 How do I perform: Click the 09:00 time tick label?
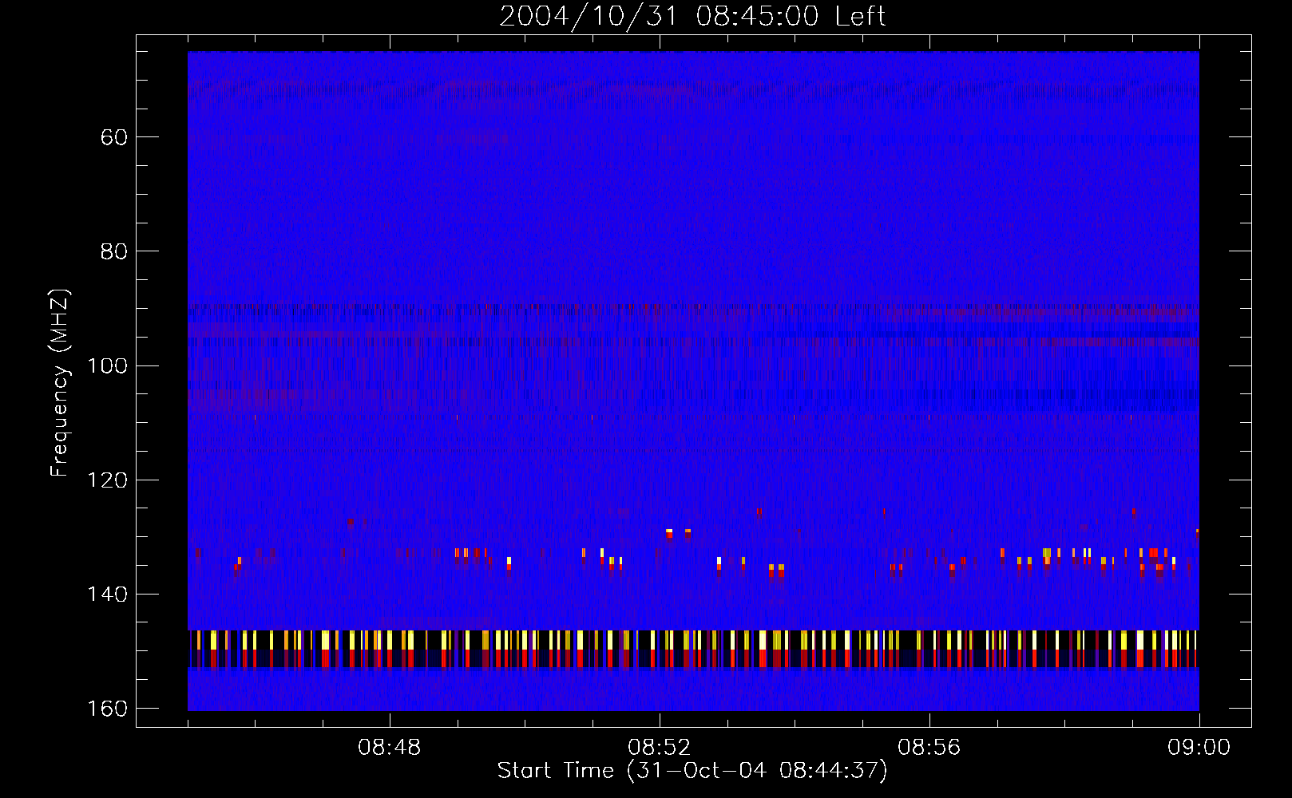1199,748
